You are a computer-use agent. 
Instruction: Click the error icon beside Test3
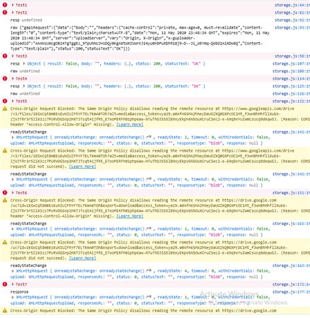5,56
